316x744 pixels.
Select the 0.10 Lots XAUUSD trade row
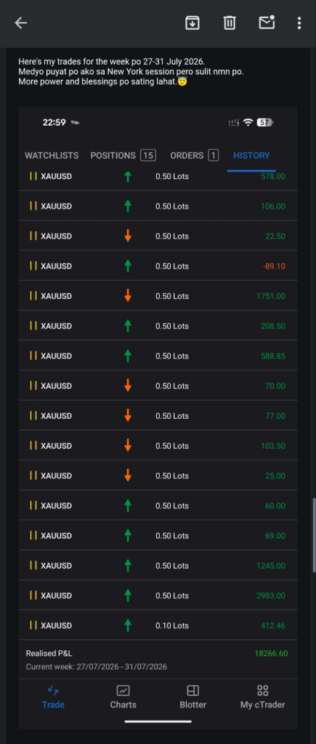tap(158, 626)
